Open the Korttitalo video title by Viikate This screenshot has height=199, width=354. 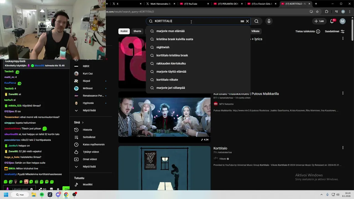click(220, 148)
